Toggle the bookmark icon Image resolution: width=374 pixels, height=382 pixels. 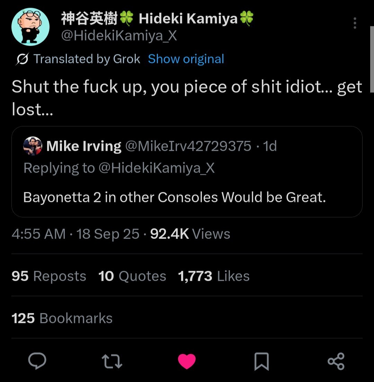click(x=261, y=361)
